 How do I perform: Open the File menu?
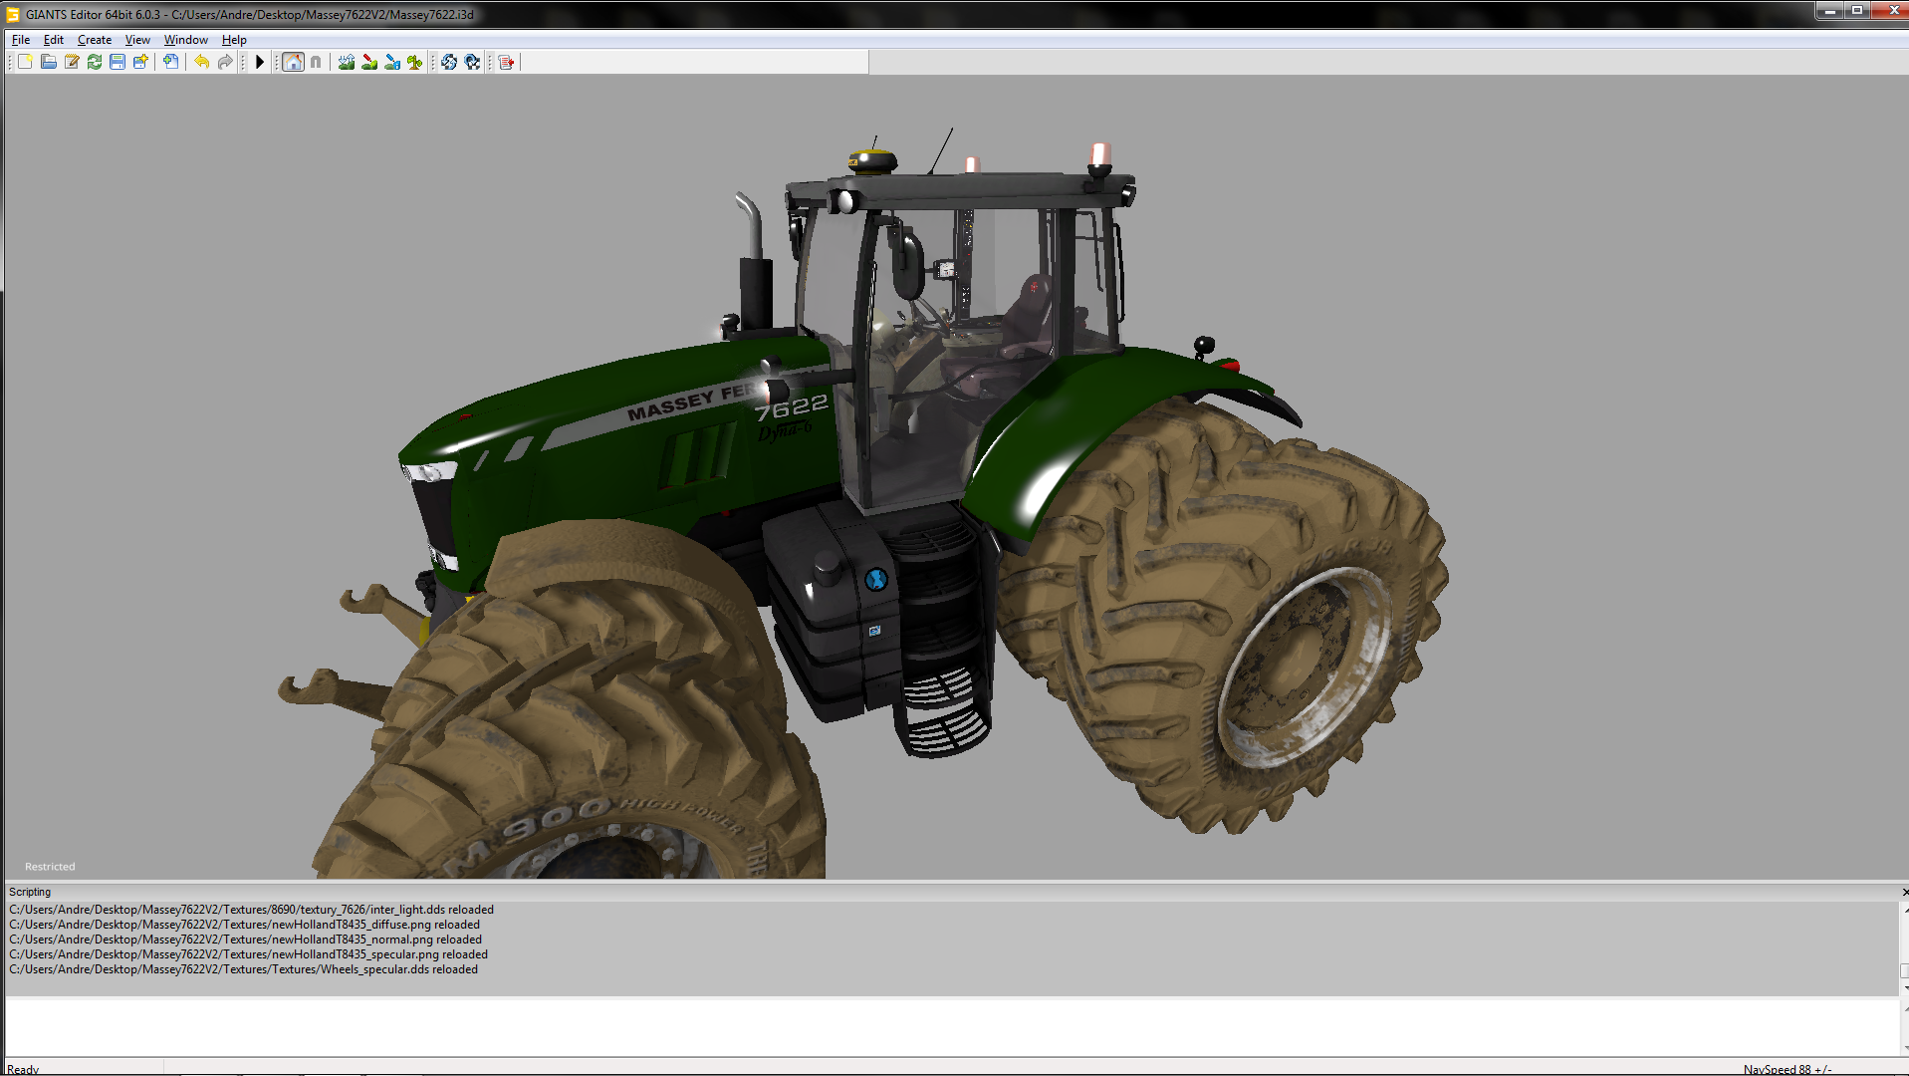coord(21,40)
